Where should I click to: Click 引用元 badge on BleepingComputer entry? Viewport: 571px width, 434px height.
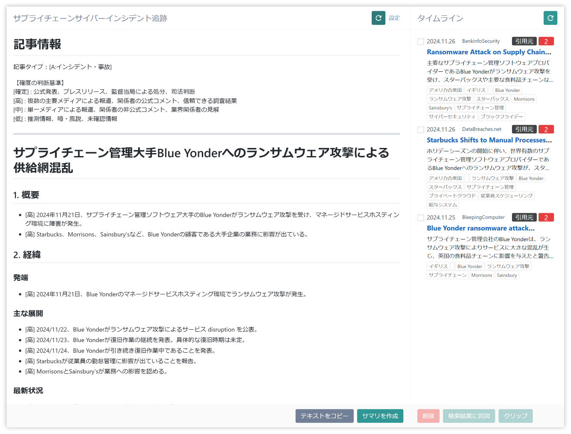pos(524,217)
